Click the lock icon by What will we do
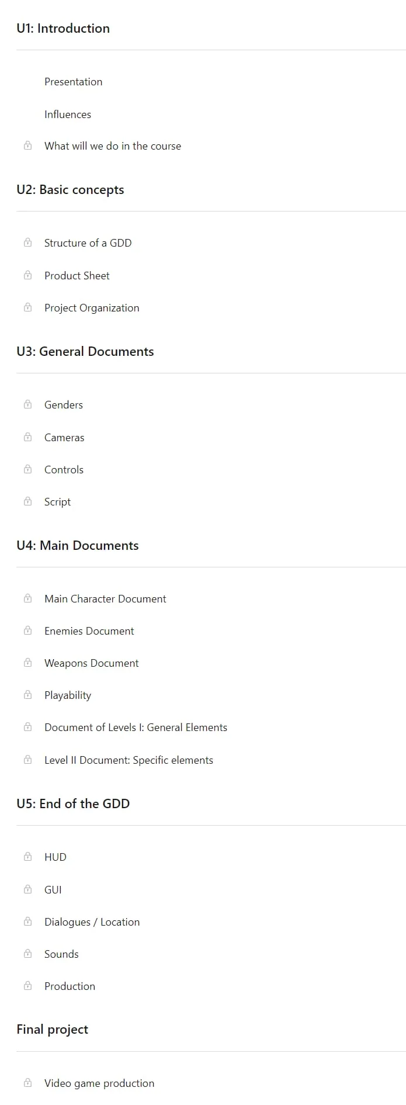Viewport: 406px width, 1105px height. tap(27, 146)
